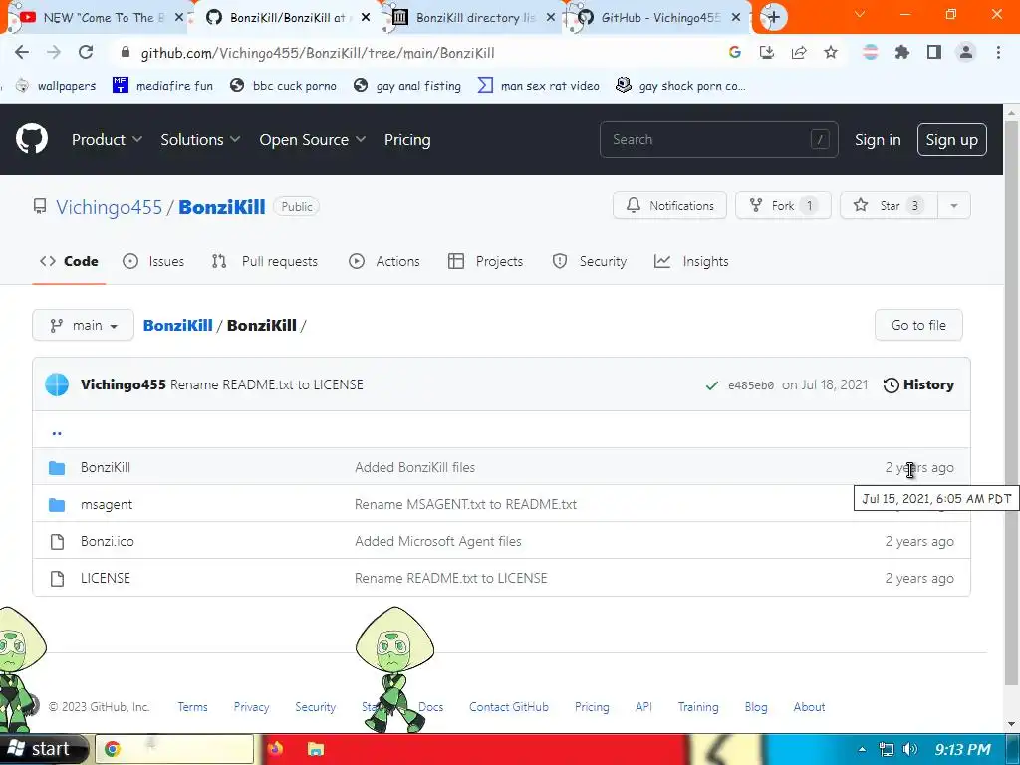This screenshot has width=1020, height=765.
Task: Go back with browser back arrow
Action: (22, 53)
